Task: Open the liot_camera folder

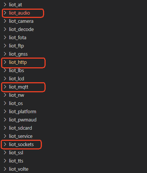Action: [x=21, y=21]
